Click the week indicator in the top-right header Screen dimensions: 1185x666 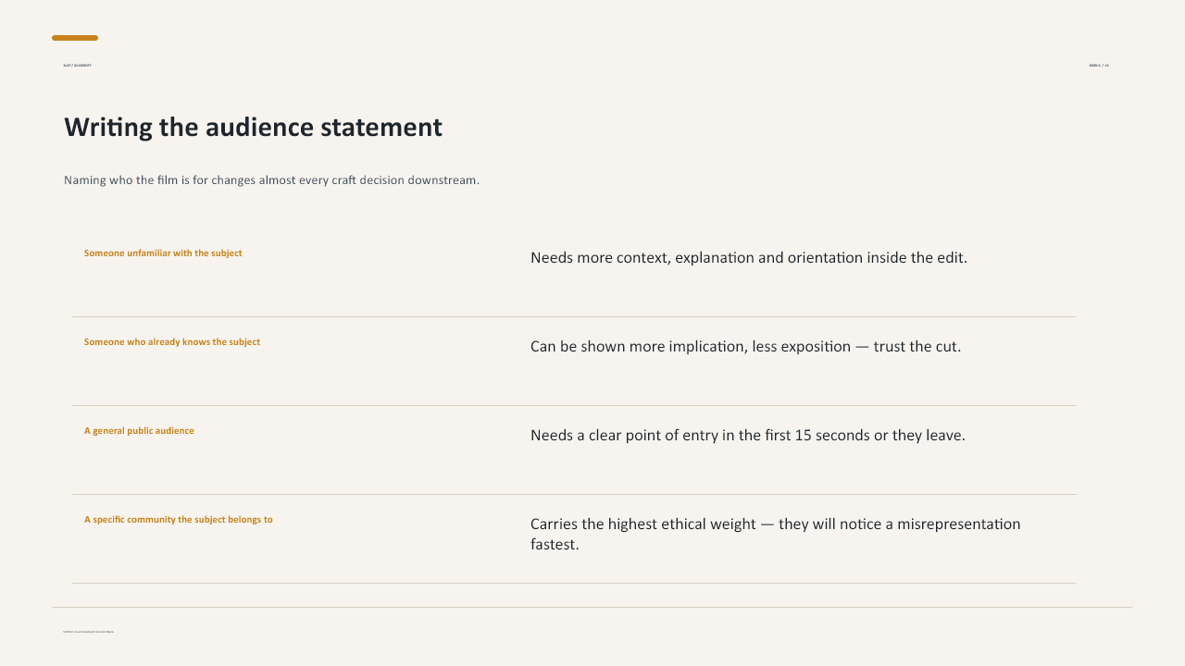coord(1099,66)
